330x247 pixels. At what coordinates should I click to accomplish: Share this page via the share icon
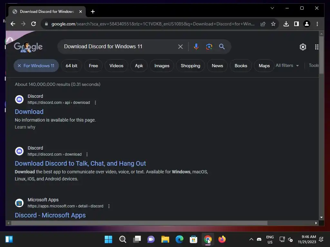pos(263,24)
